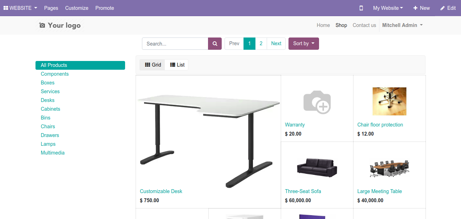
Task: Click the plus New button
Action: coord(422,8)
